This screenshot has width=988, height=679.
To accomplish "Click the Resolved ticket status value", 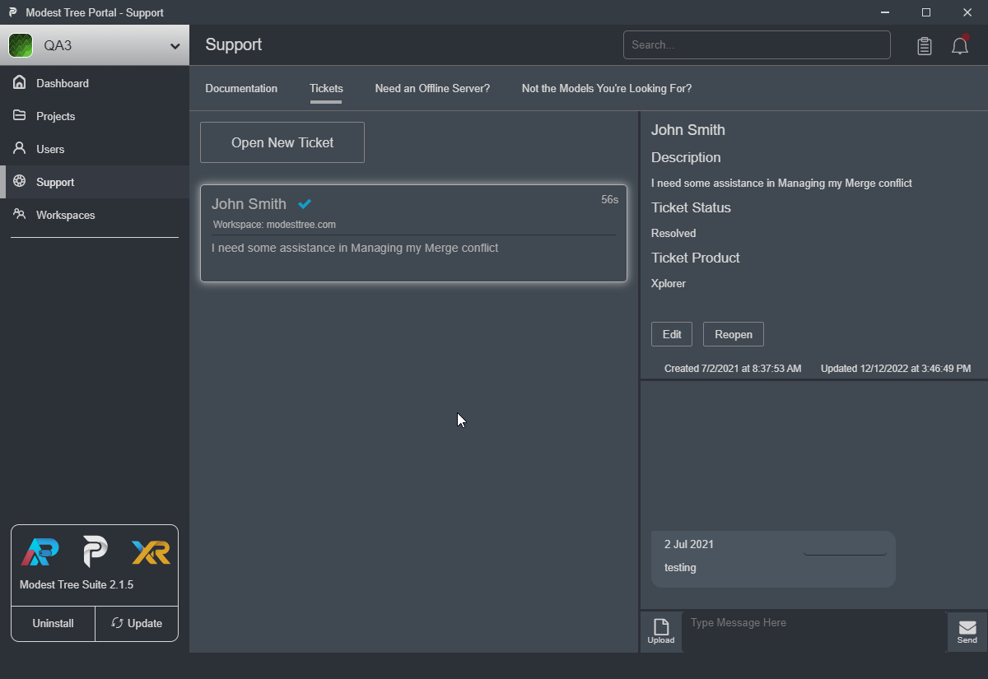I will tap(673, 233).
